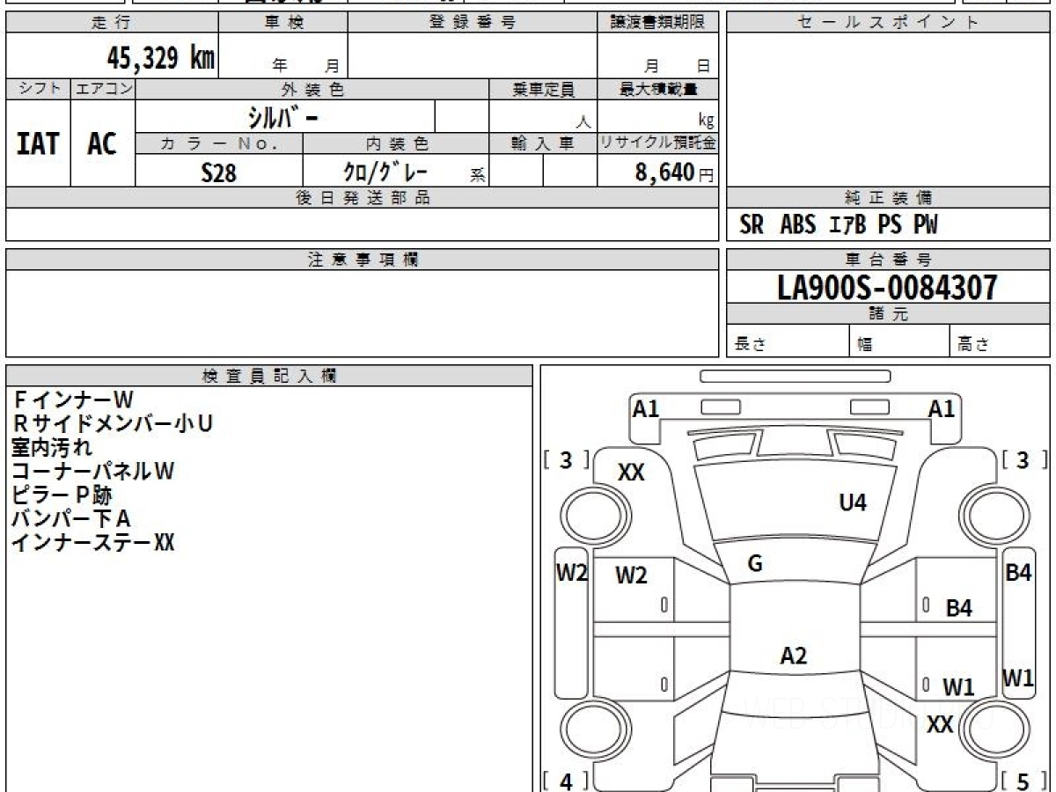1056x792 pixels.
Task: Click the 車検 header cell
Action: 283,23
